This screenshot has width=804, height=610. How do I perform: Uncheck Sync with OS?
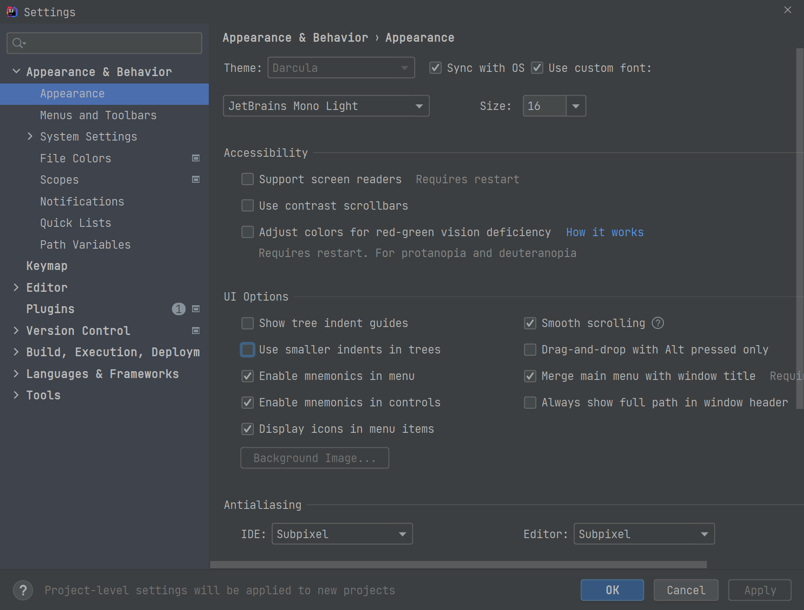click(x=435, y=68)
